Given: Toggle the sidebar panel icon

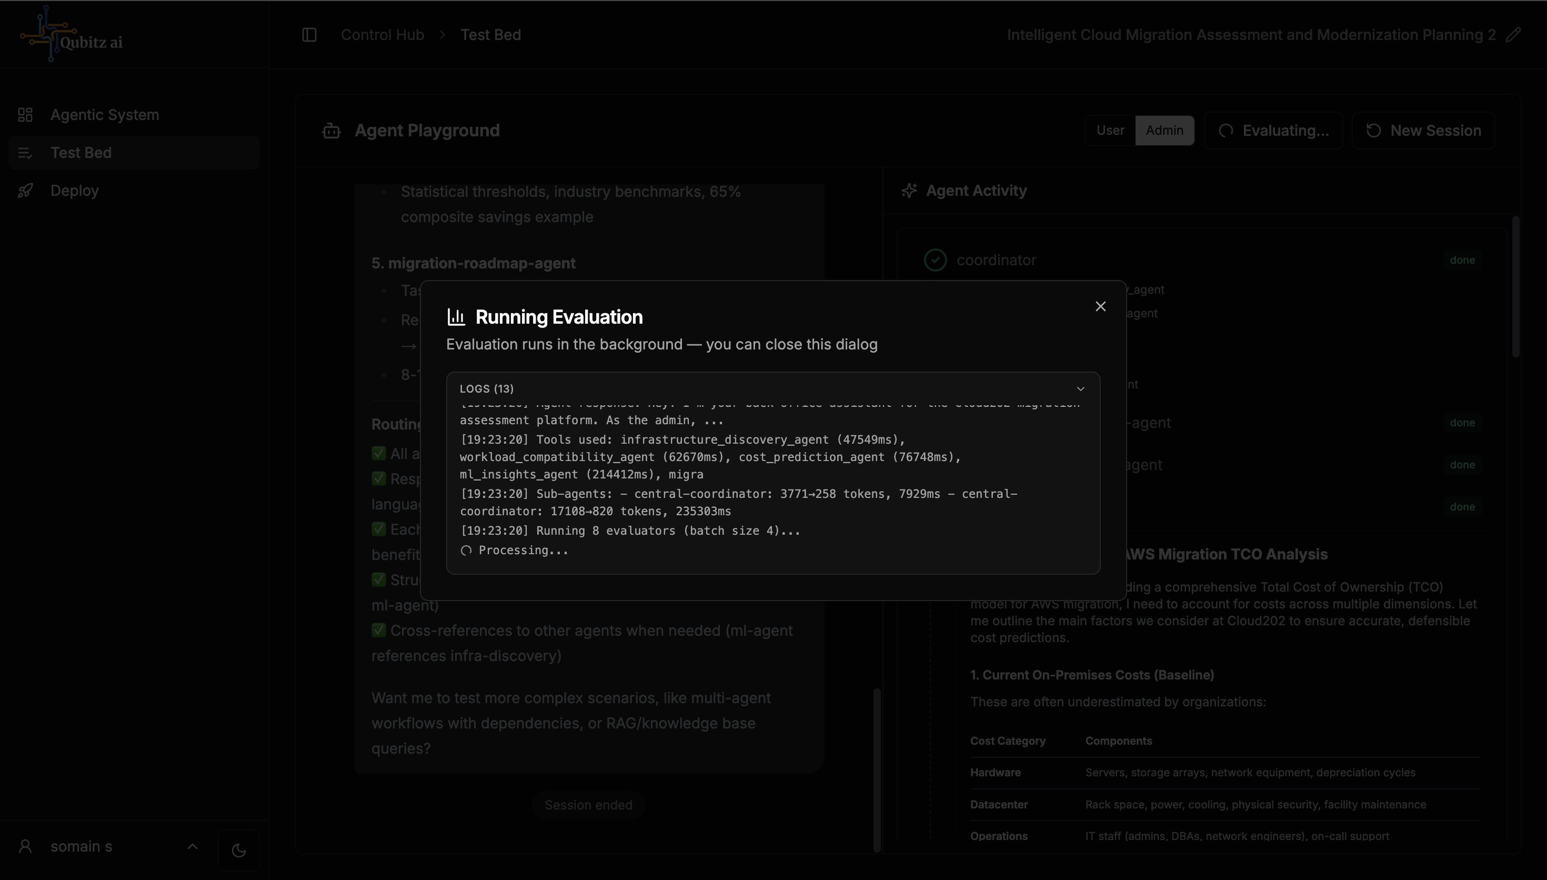Looking at the screenshot, I should point(309,35).
